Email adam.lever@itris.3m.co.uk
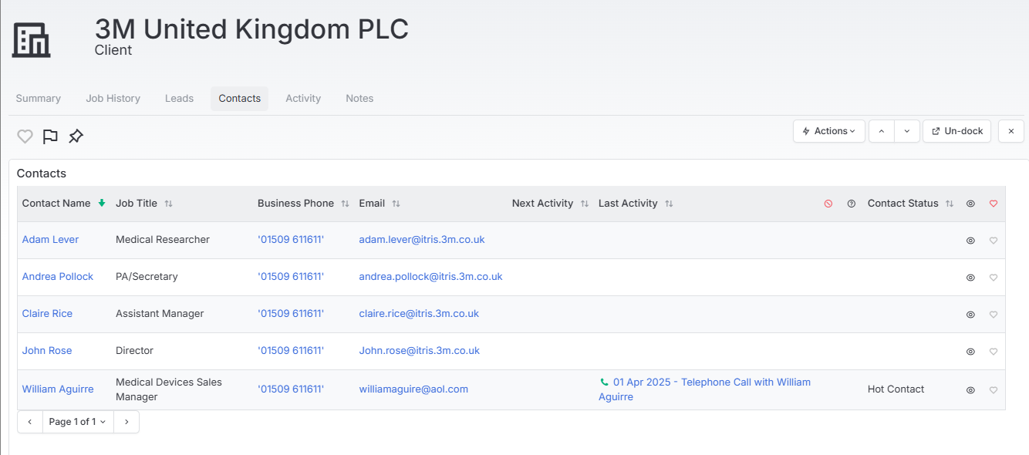1029x455 pixels. coord(422,240)
